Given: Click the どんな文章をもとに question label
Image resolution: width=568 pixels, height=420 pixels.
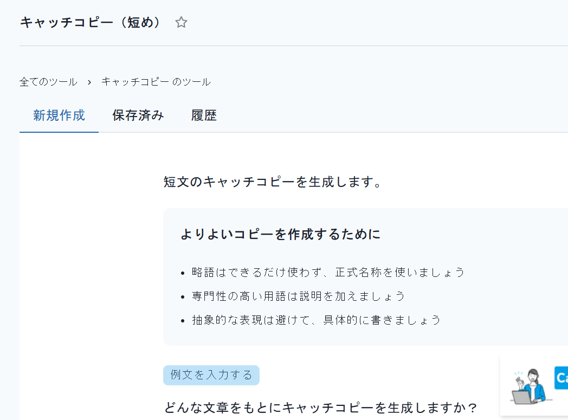Looking at the screenshot, I should (x=321, y=408).
